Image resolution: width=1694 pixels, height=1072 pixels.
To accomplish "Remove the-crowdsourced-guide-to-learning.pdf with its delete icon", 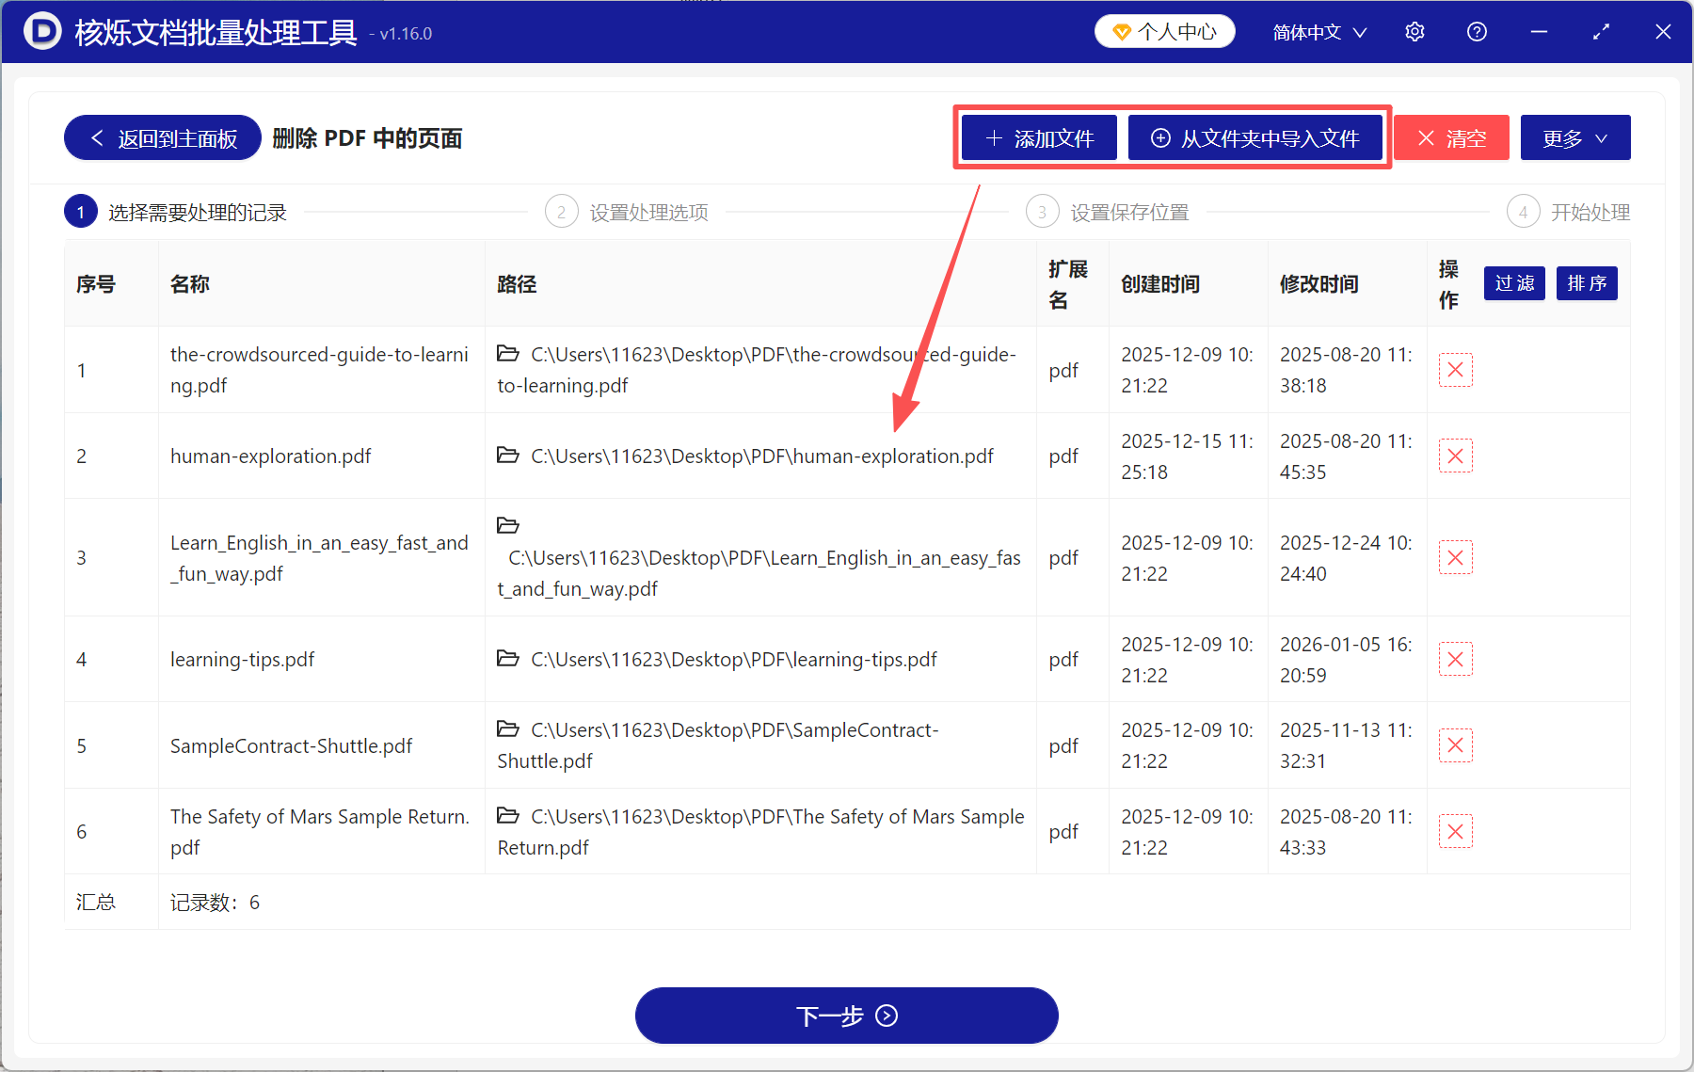I will [x=1455, y=370].
